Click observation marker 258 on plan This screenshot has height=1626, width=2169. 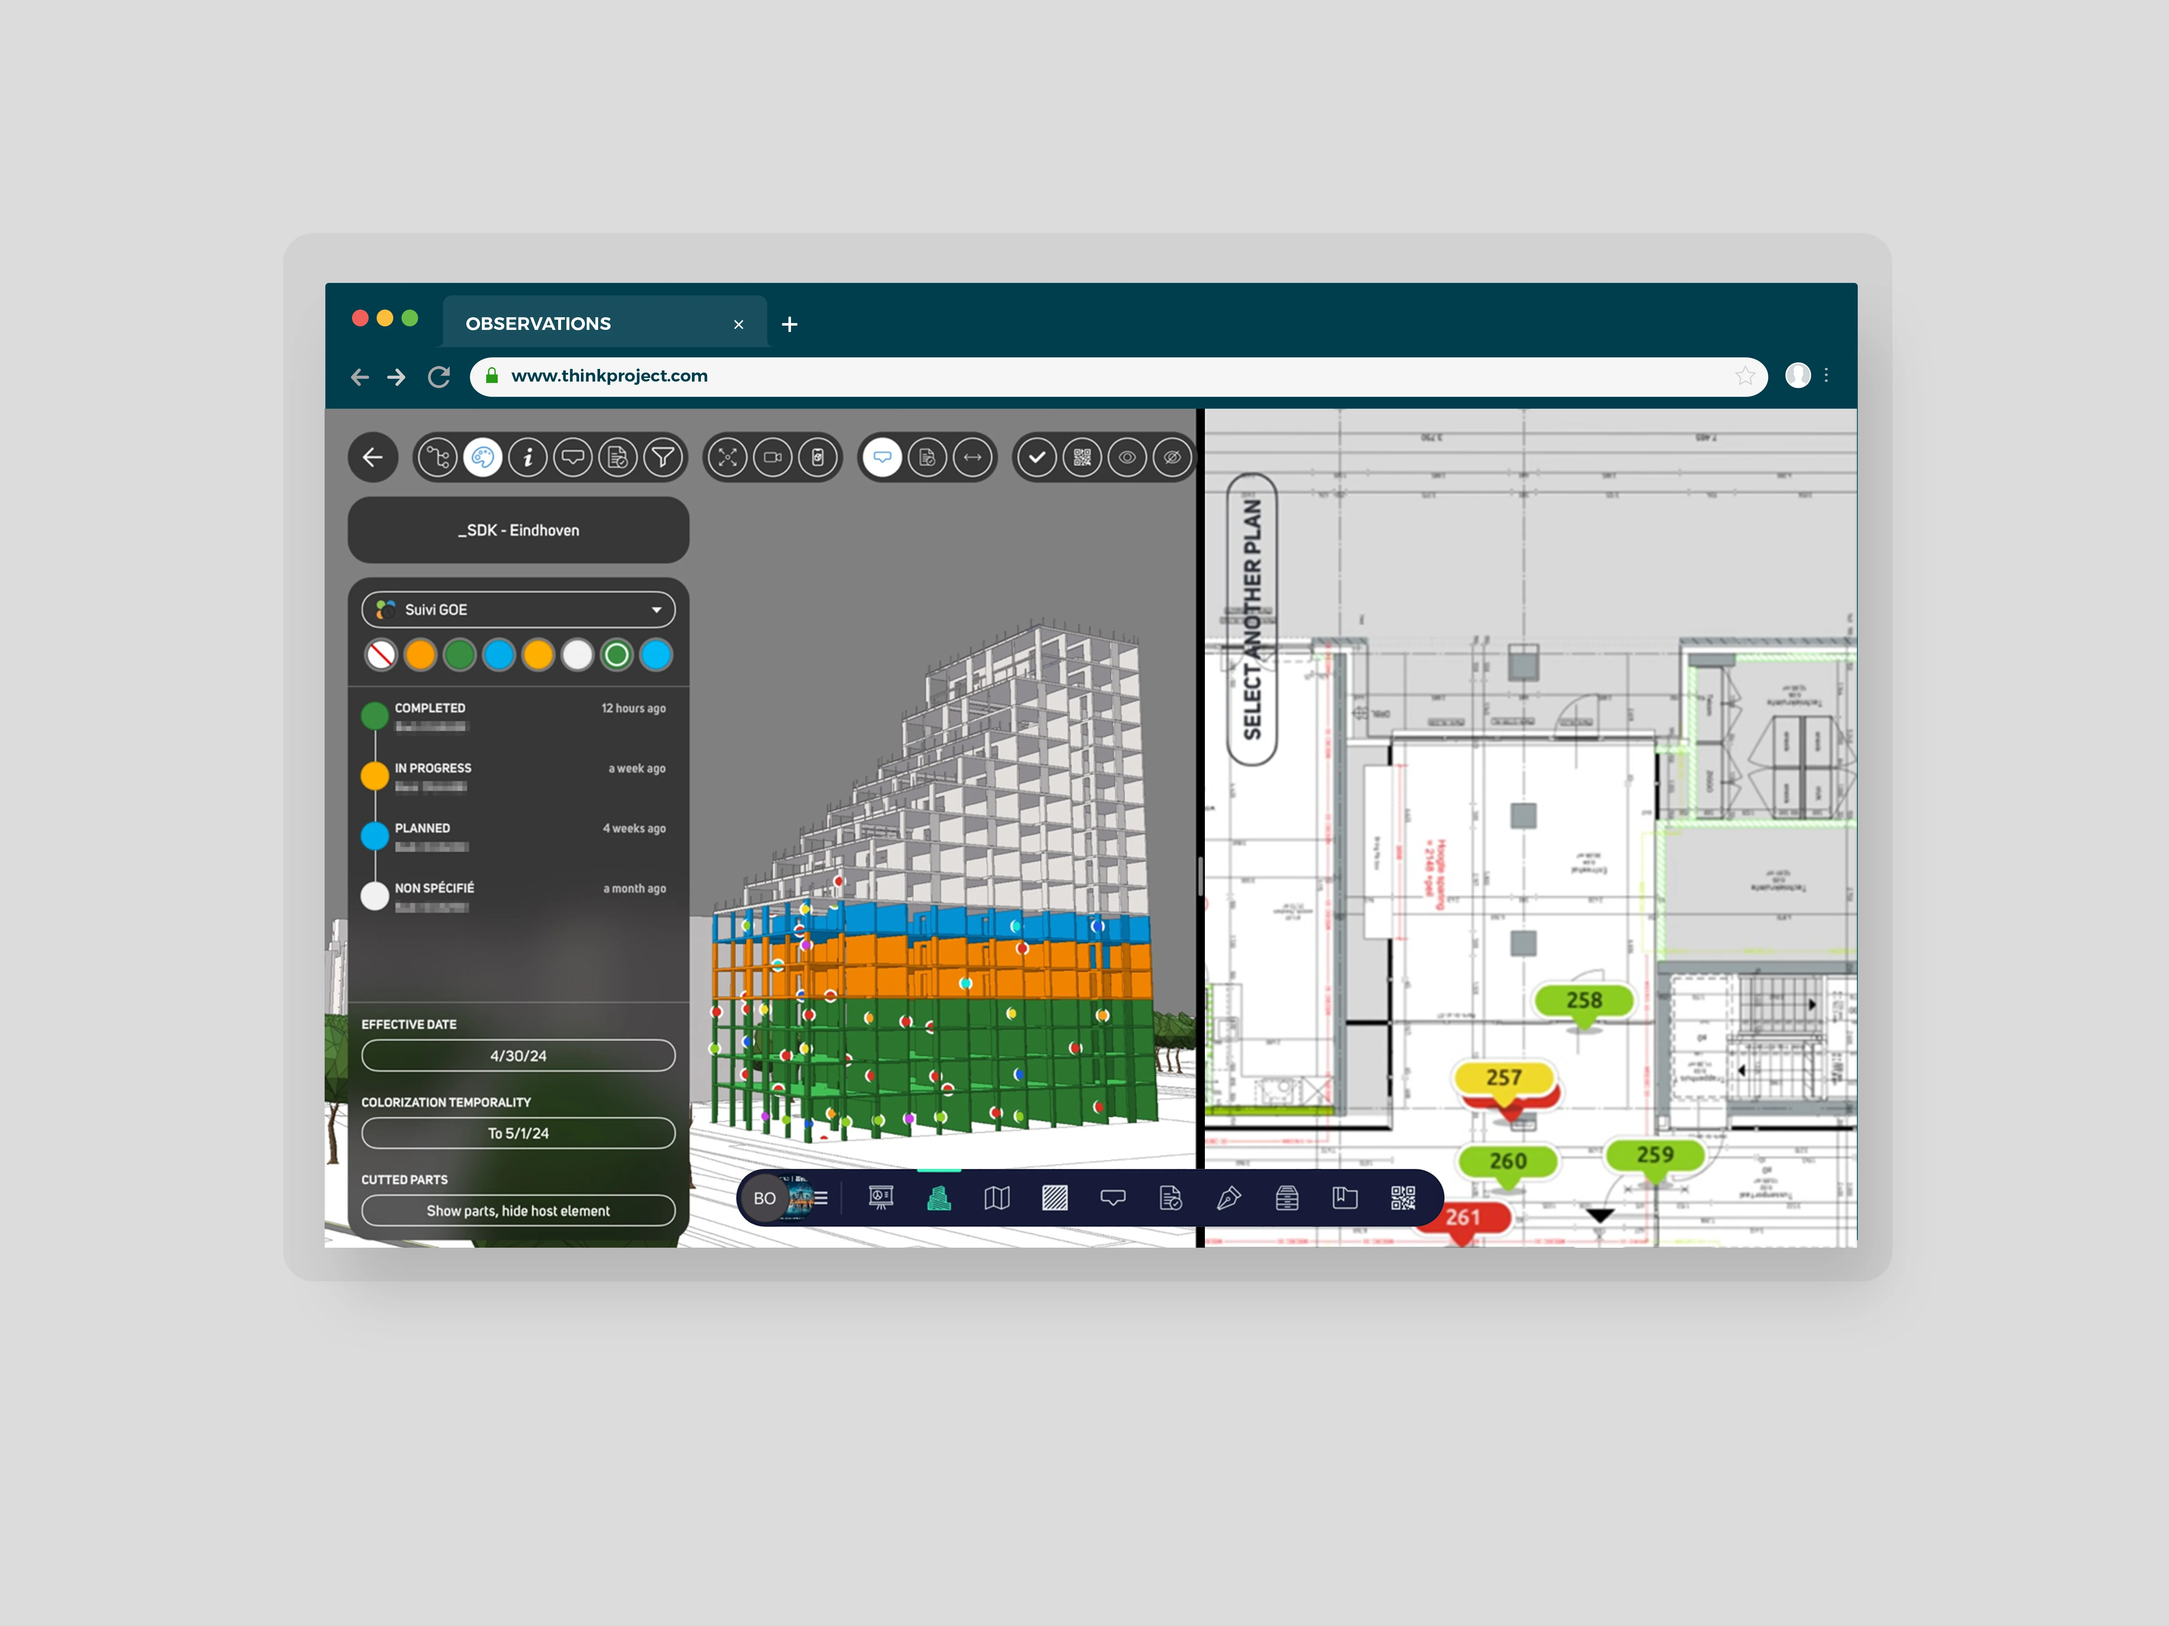point(1584,1001)
